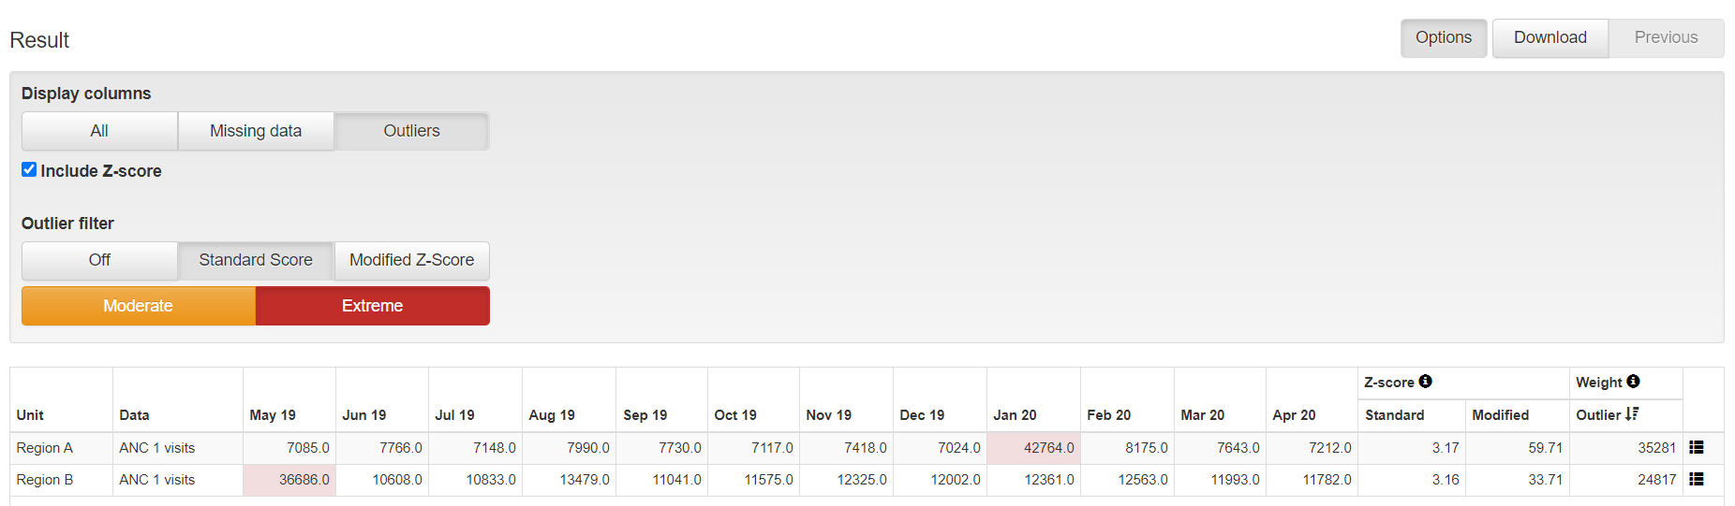Screen dimensions: 1735x506
Task: Select the Standard Score outlier filter
Action: [256, 260]
